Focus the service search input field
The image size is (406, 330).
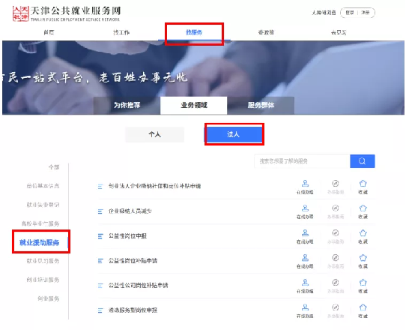tap(302, 161)
